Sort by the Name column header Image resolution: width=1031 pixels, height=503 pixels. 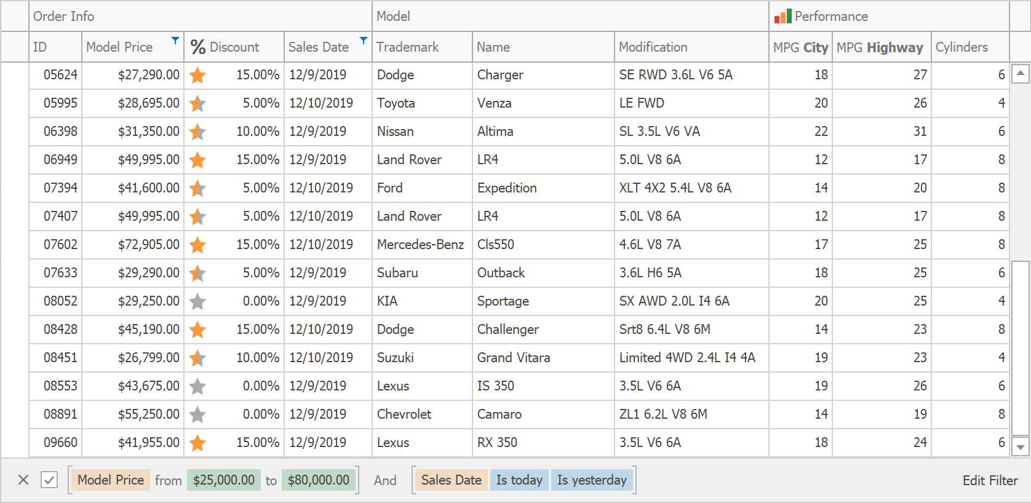[543, 47]
